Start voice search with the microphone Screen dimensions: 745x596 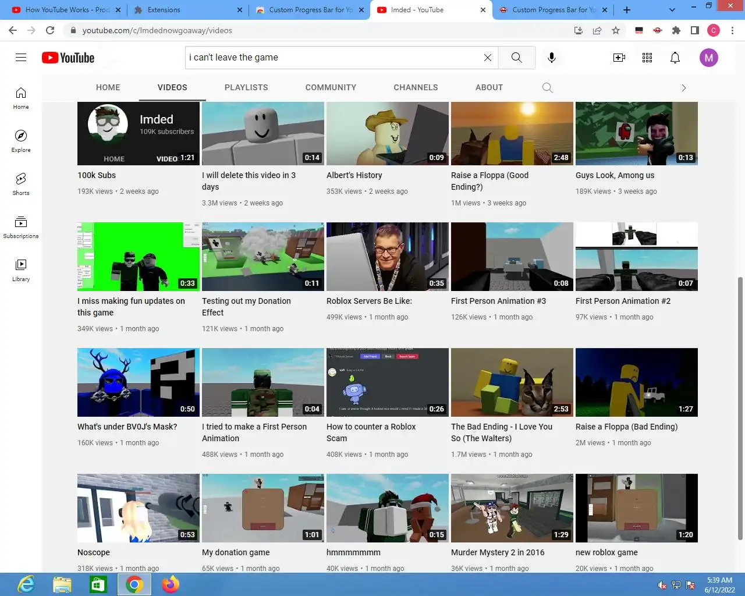552,58
